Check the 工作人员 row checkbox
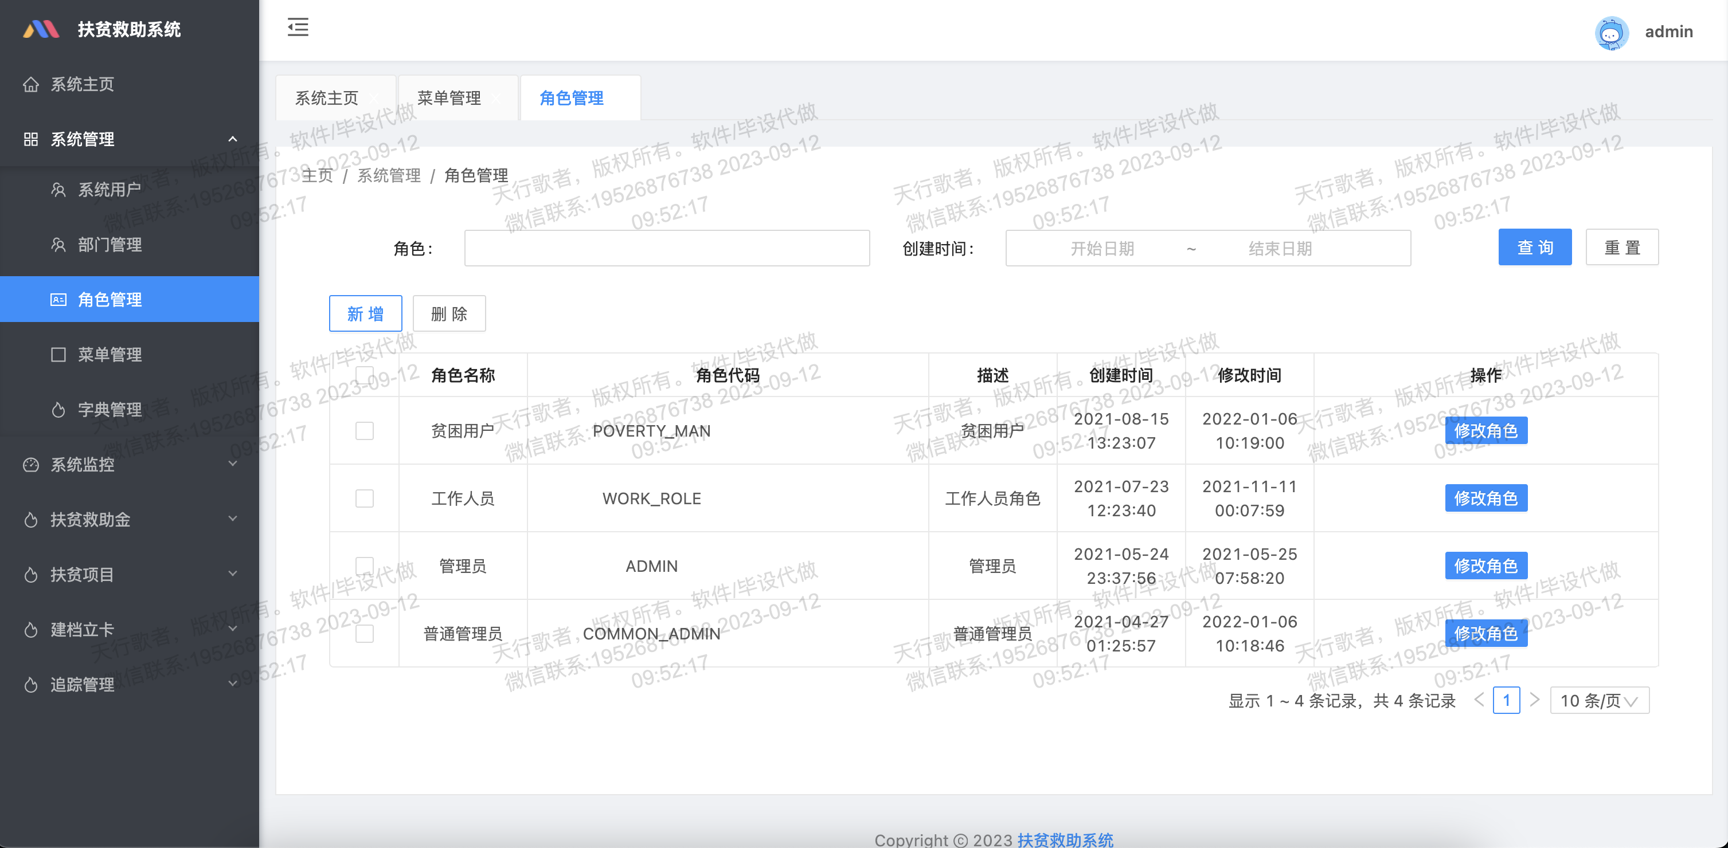The width and height of the screenshot is (1728, 848). [x=364, y=498]
